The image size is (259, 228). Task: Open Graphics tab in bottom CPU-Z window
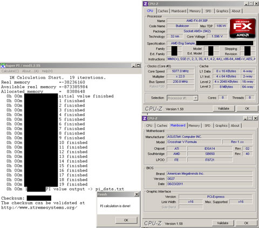tap(221, 126)
